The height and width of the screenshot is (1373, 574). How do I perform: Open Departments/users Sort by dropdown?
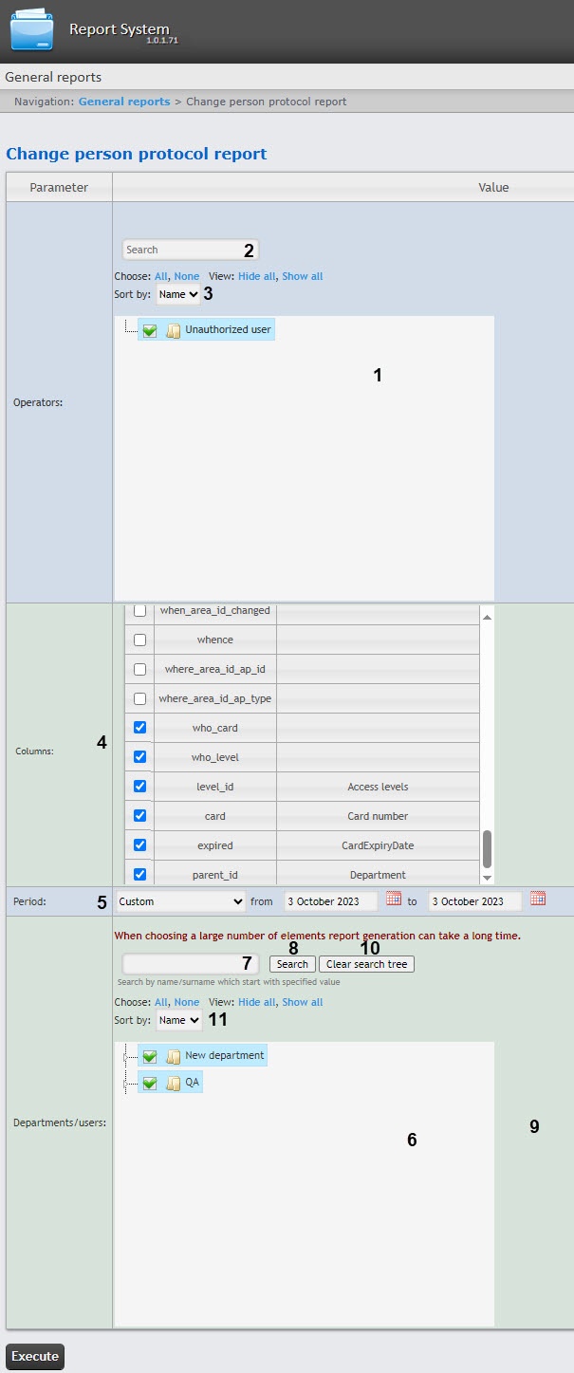coord(178,1020)
